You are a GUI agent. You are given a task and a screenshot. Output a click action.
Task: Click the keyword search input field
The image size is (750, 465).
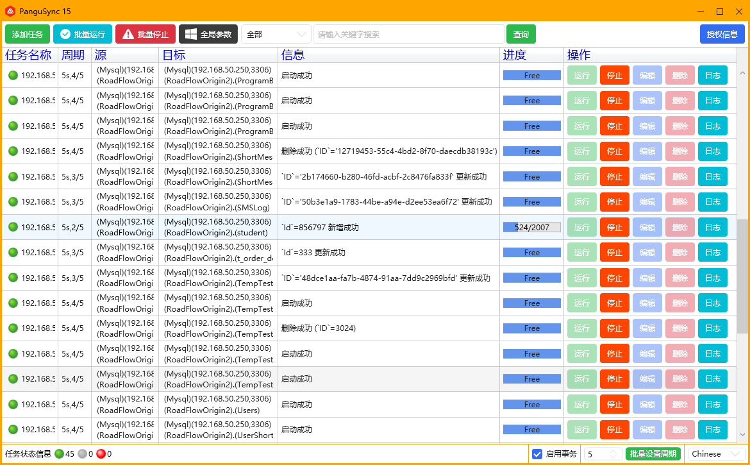(x=409, y=35)
